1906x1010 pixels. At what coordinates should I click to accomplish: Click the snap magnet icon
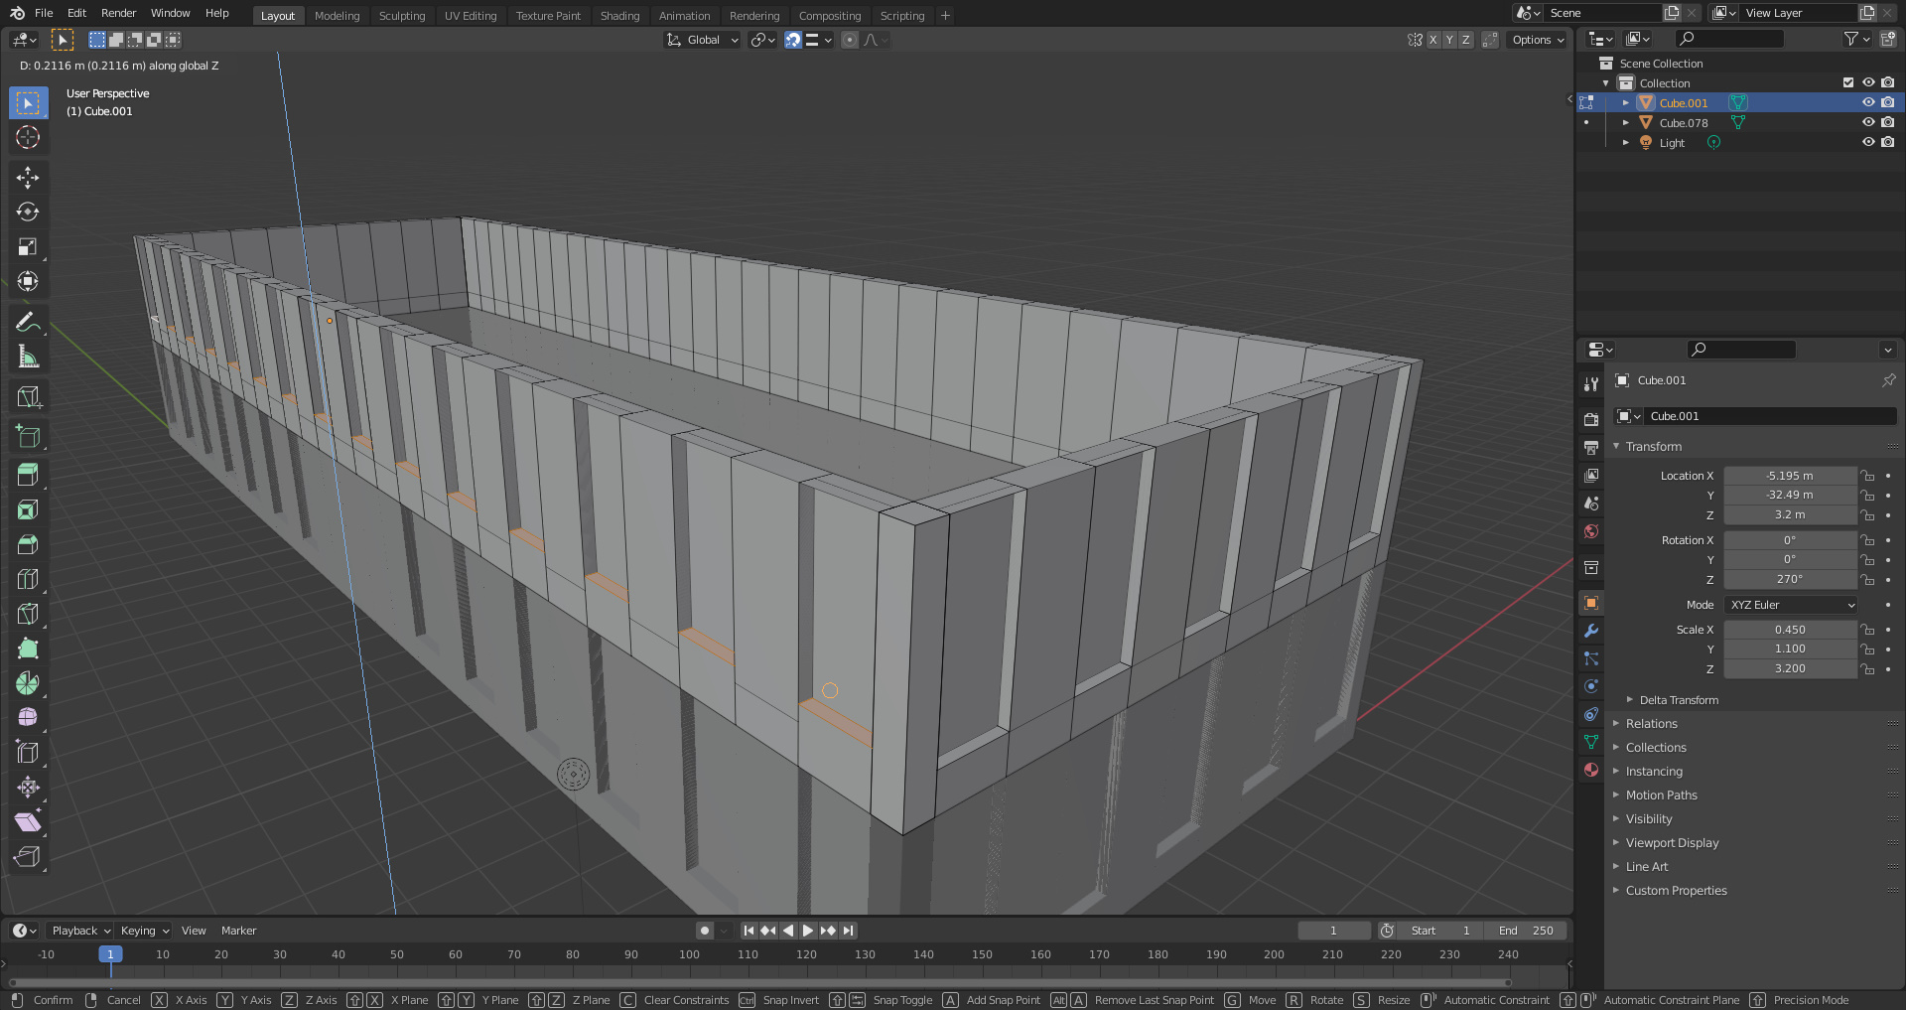coord(792,40)
